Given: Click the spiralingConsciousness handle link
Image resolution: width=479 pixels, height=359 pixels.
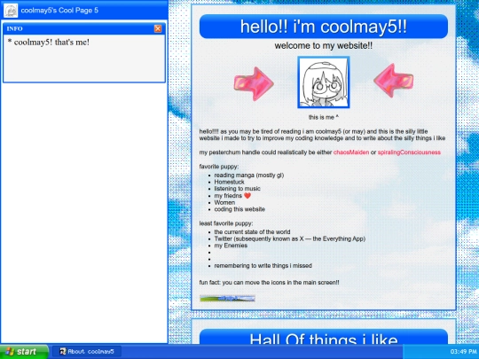Looking at the screenshot, I should [409, 152].
